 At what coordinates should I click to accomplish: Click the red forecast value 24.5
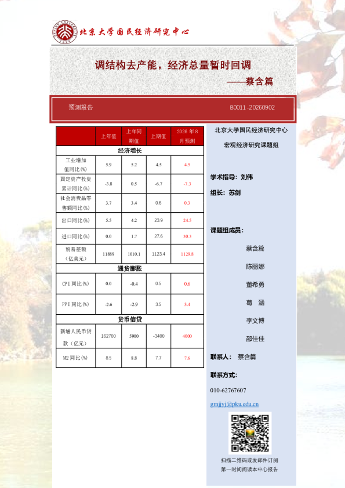[187, 220]
